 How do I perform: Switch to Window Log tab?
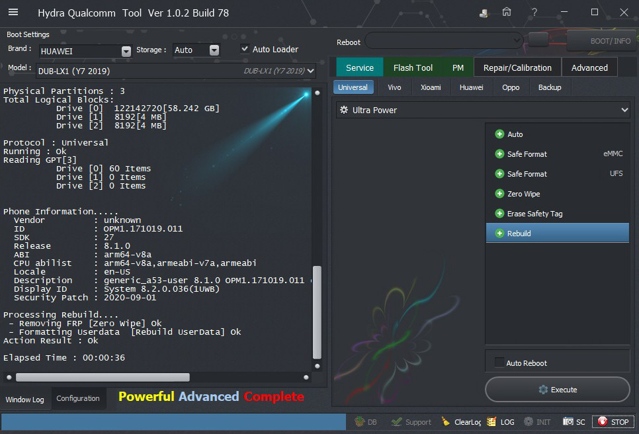pyautogui.click(x=25, y=400)
